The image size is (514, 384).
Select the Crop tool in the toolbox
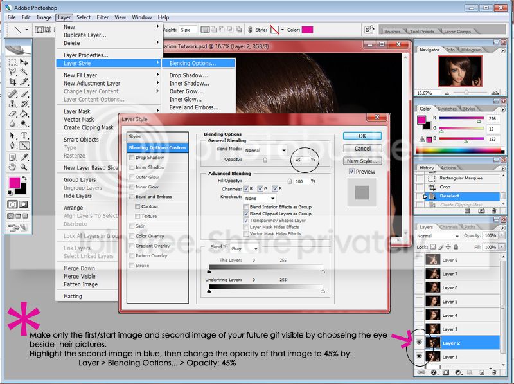12,82
